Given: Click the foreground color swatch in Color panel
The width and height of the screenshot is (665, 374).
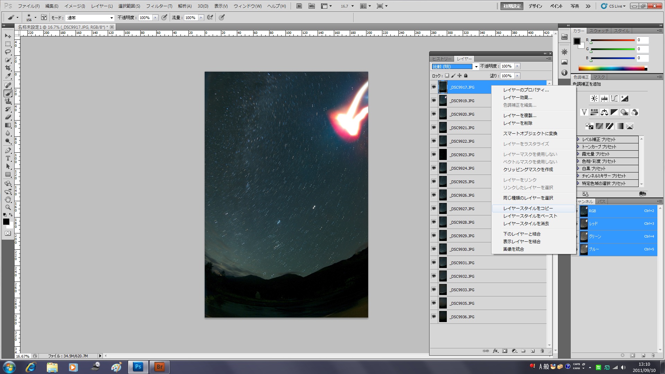Looking at the screenshot, I should (x=577, y=41).
